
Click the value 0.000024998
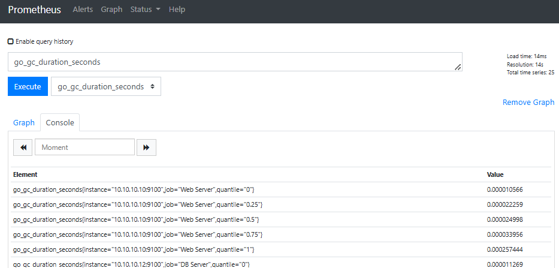pos(505,219)
